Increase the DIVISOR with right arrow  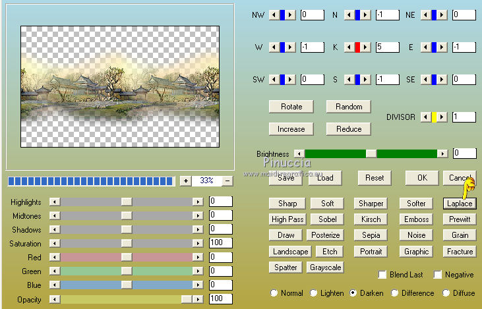tap(442, 117)
